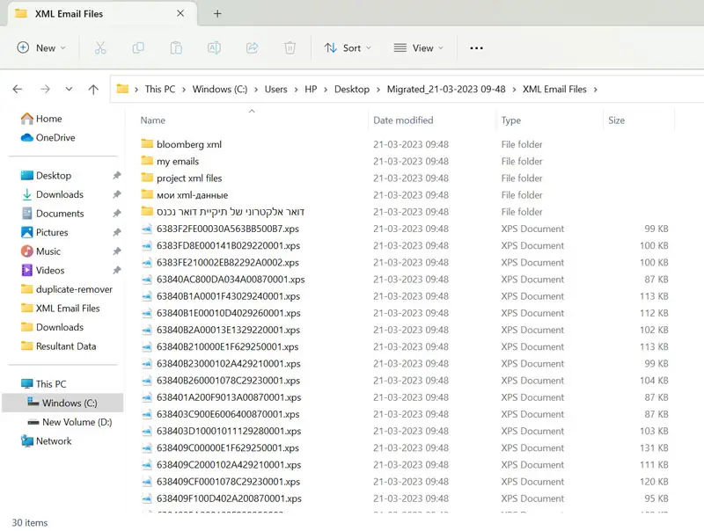Click the Share icon in toolbar
Screen dimensions: 704x531
coord(252,48)
